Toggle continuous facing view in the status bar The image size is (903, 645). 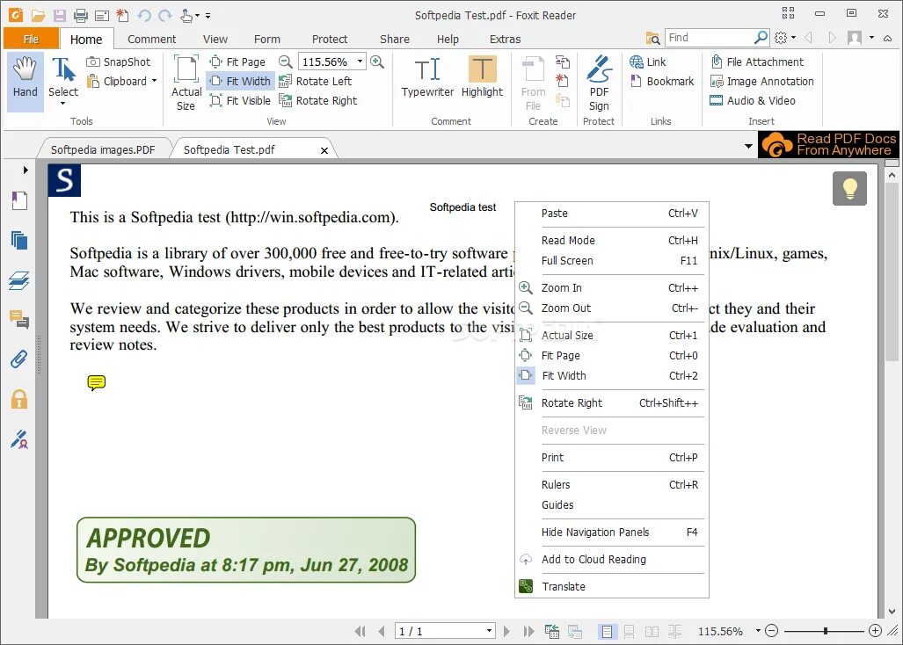(x=675, y=632)
